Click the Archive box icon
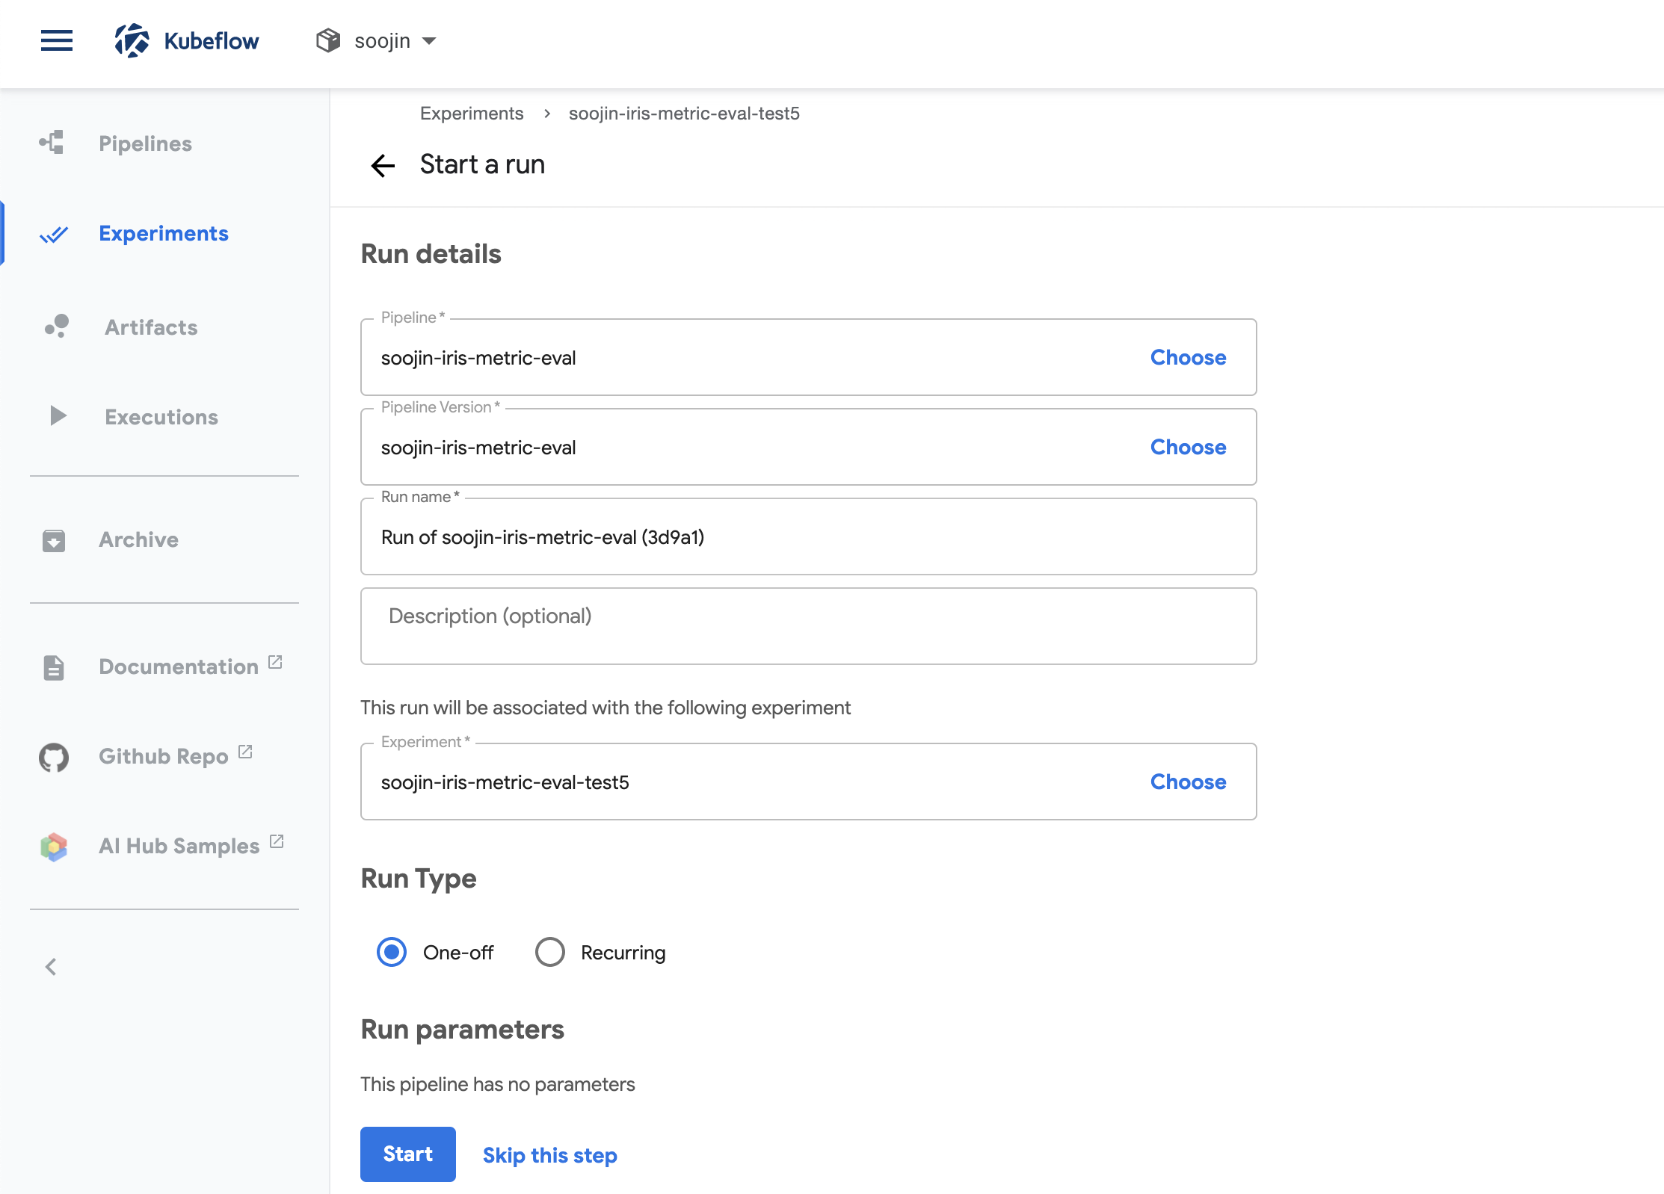 pyautogui.click(x=54, y=539)
